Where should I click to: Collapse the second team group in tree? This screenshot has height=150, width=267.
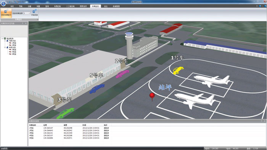click(x=5, y=47)
